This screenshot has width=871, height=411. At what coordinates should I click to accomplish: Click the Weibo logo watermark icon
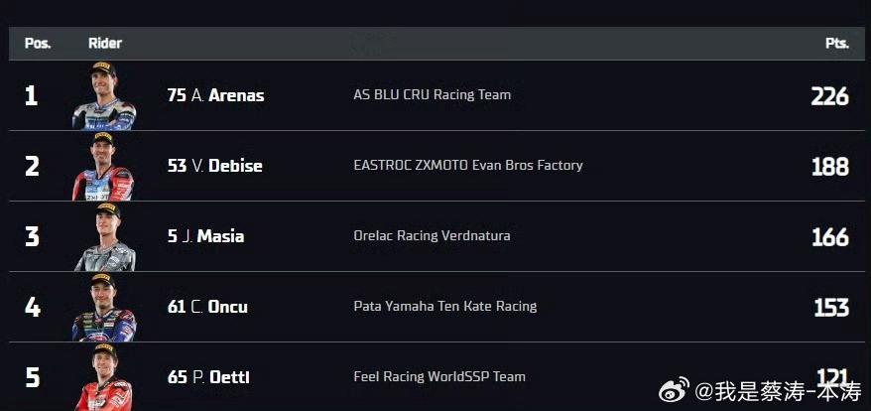point(674,390)
